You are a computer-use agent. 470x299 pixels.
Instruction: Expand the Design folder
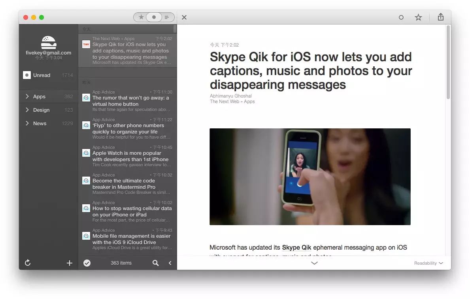[27, 110]
